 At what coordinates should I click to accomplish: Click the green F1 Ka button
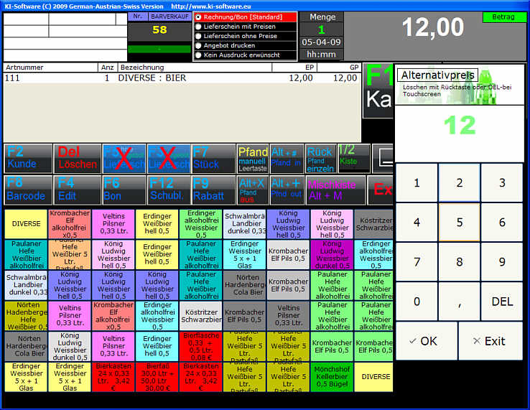[x=378, y=90]
